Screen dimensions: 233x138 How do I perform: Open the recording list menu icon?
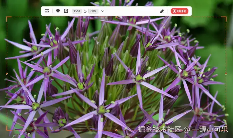(x=47, y=11)
